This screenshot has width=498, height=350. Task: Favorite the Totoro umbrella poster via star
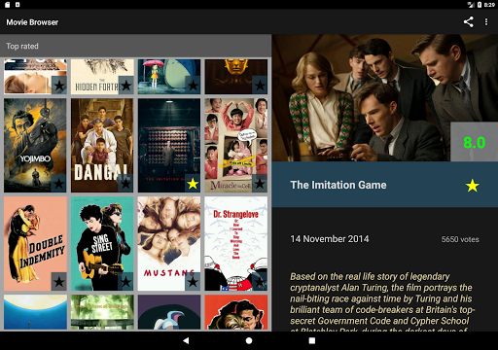(x=193, y=86)
